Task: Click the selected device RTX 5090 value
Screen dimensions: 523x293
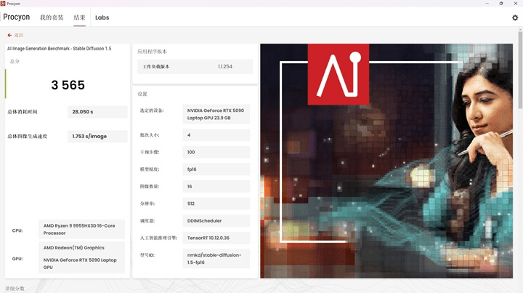Action: point(216,114)
